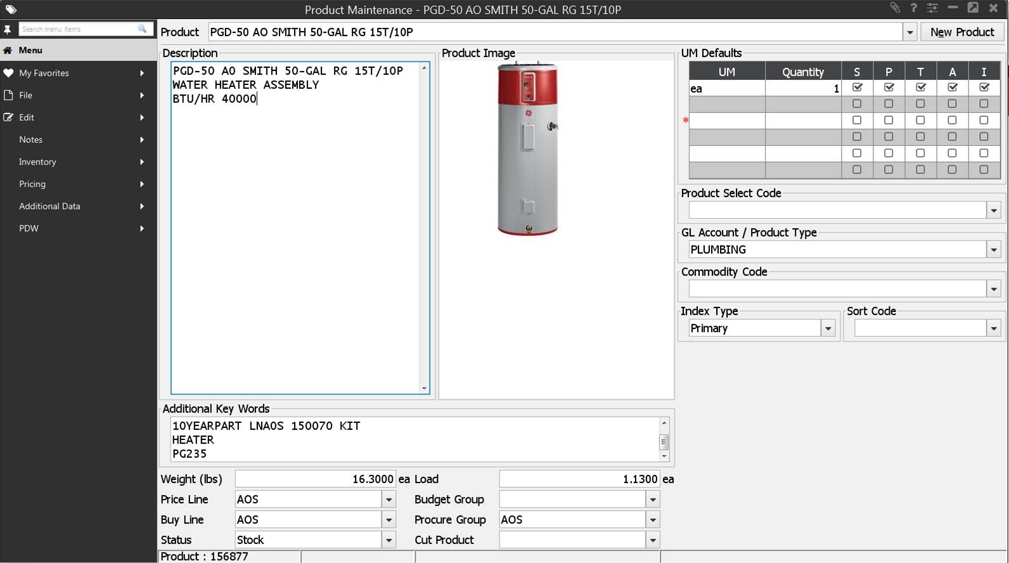Open the Product Select Code dropdown
The width and height of the screenshot is (1009, 563).
pyautogui.click(x=993, y=210)
